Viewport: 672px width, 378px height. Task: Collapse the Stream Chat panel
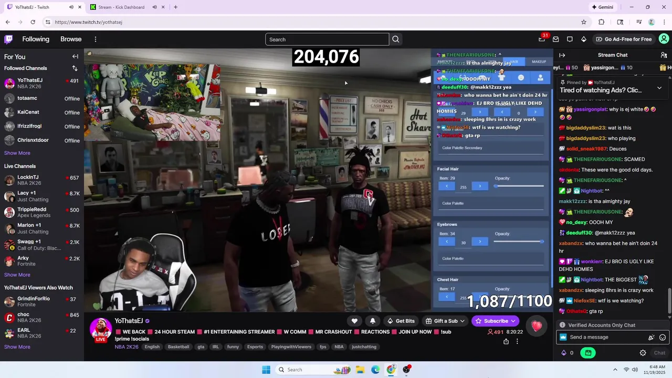coord(562,55)
